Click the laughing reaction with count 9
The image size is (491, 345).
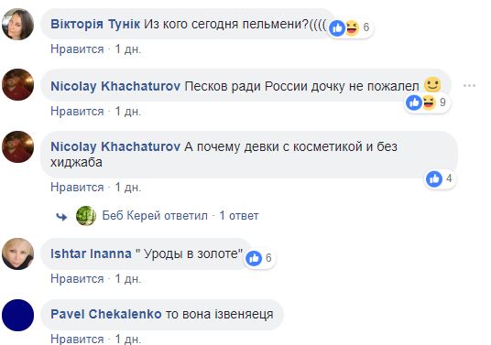tap(429, 102)
